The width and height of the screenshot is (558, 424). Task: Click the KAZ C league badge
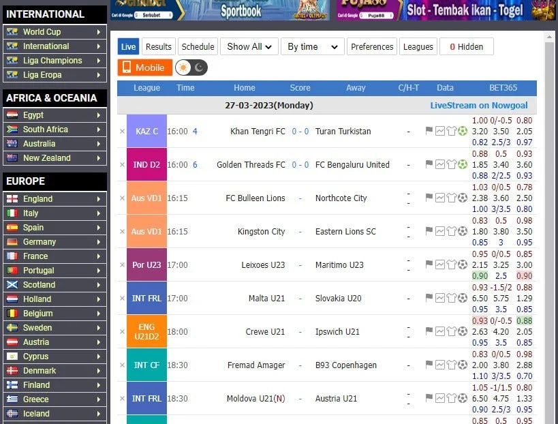[146, 131]
